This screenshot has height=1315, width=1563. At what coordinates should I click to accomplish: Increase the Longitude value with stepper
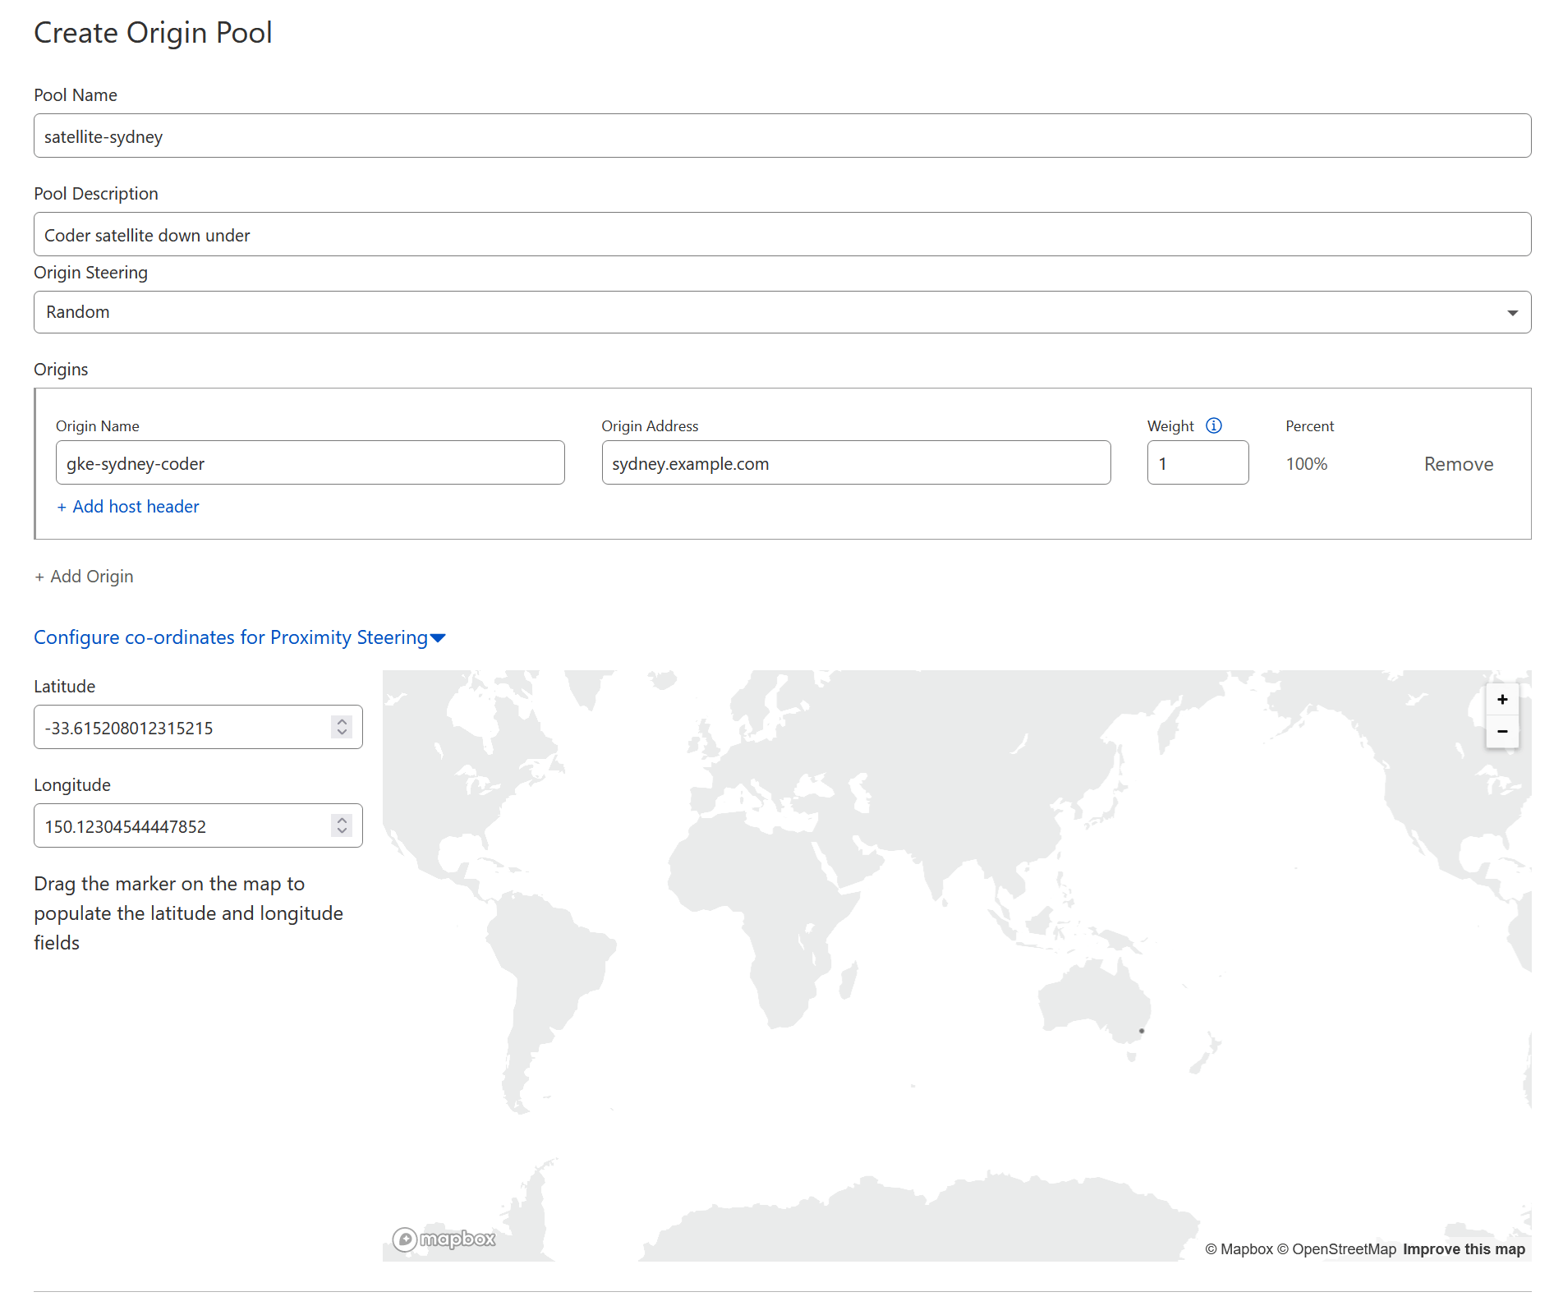342,820
